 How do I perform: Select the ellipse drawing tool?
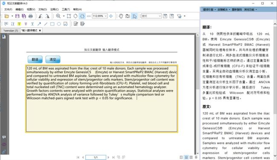[x=59, y=24]
